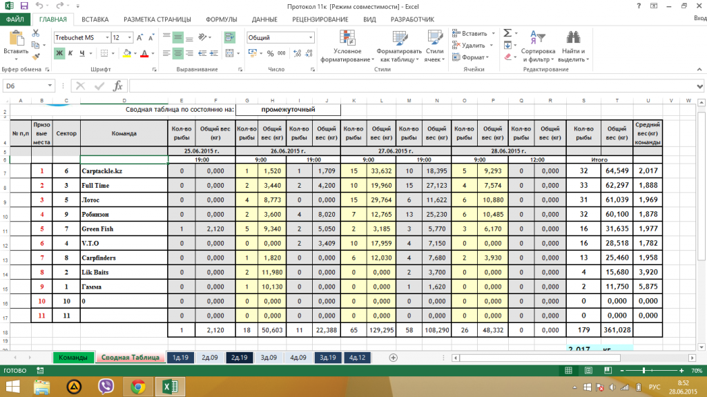
Task: Click the AutoSum sigma icon
Action: pos(508,32)
